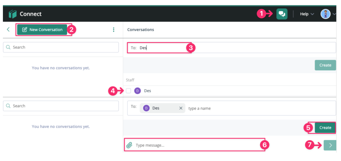
Task: Select the Des staff member avatar in list
Action: (x=137, y=91)
